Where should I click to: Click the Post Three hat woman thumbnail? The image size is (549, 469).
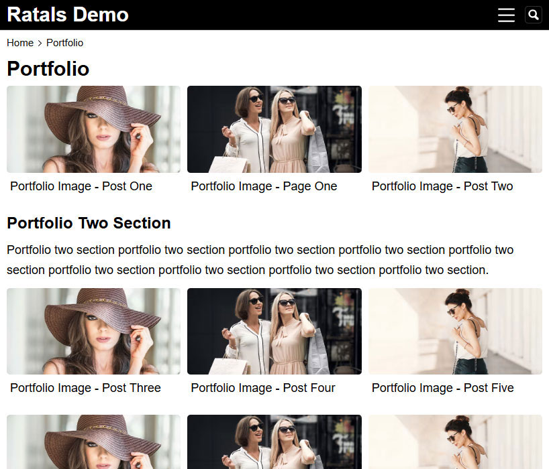coord(93,331)
